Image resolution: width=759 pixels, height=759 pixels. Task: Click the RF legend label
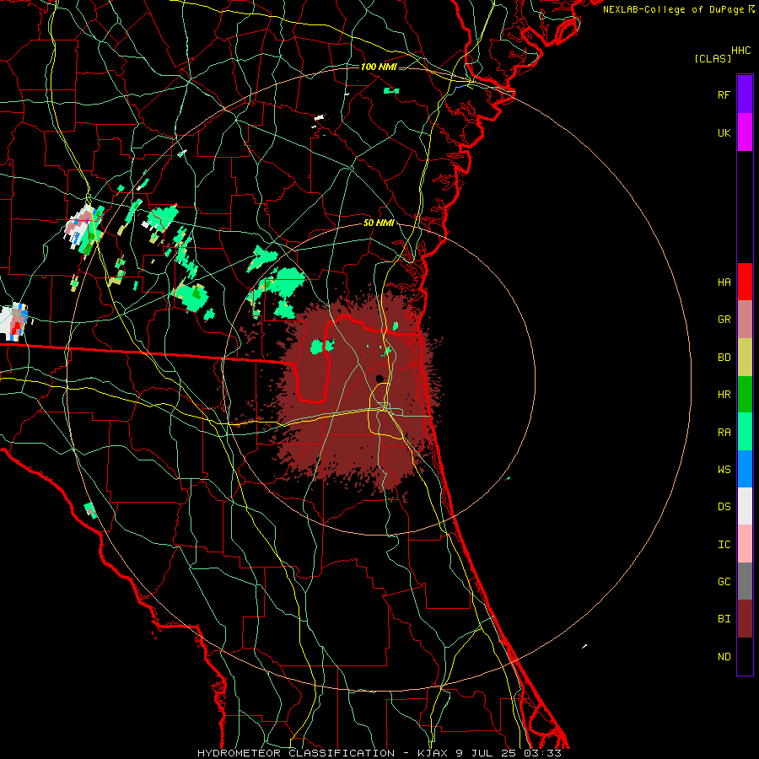pyautogui.click(x=724, y=94)
